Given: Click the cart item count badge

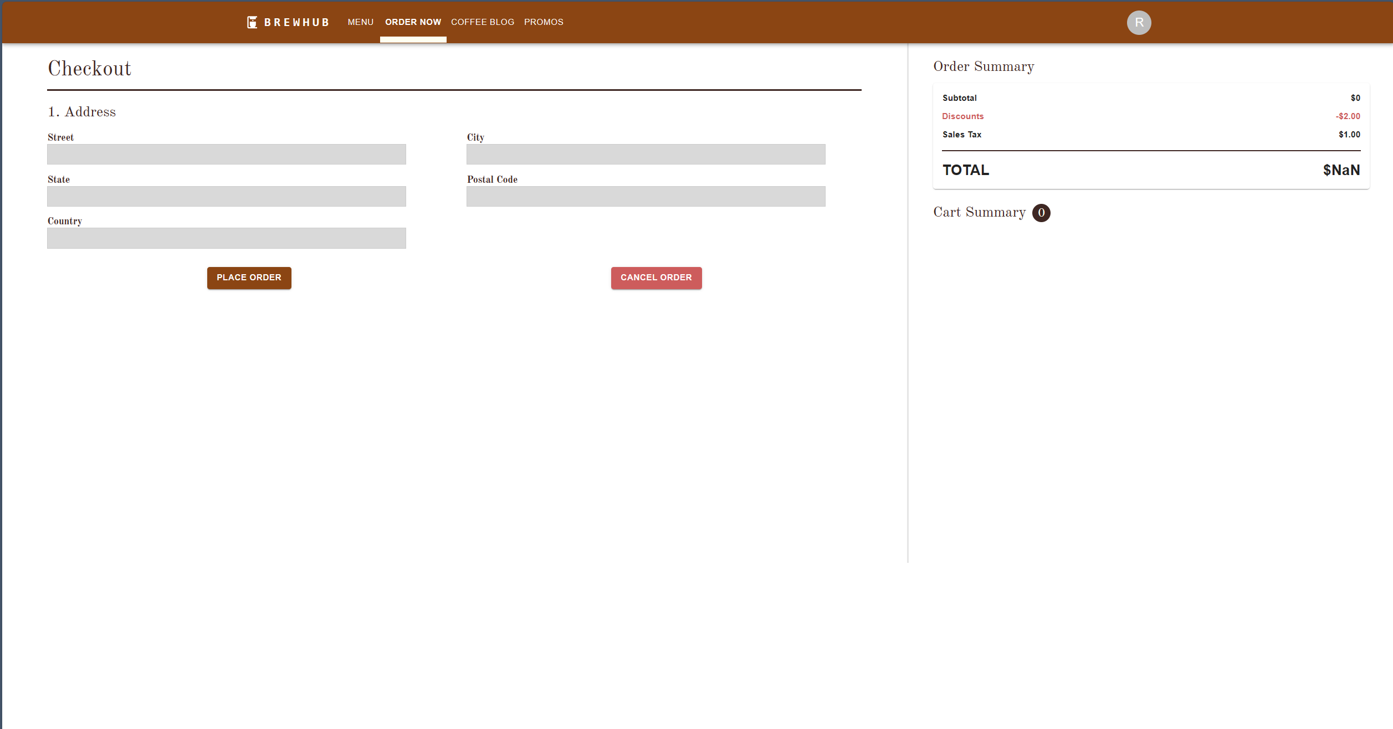Looking at the screenshot, I should tap(1041, 213).
